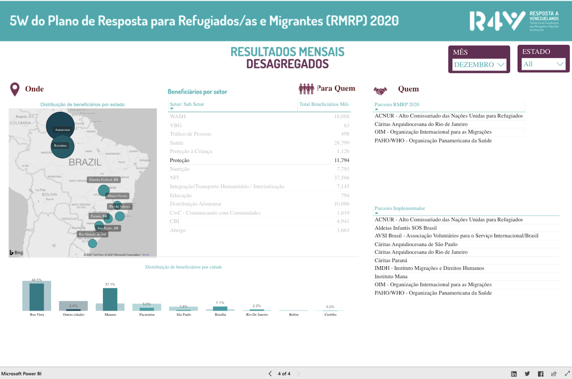572x379 pixels.
Task: Select the Distrito Federal bubble on map
Action: (x=103, y=190)
